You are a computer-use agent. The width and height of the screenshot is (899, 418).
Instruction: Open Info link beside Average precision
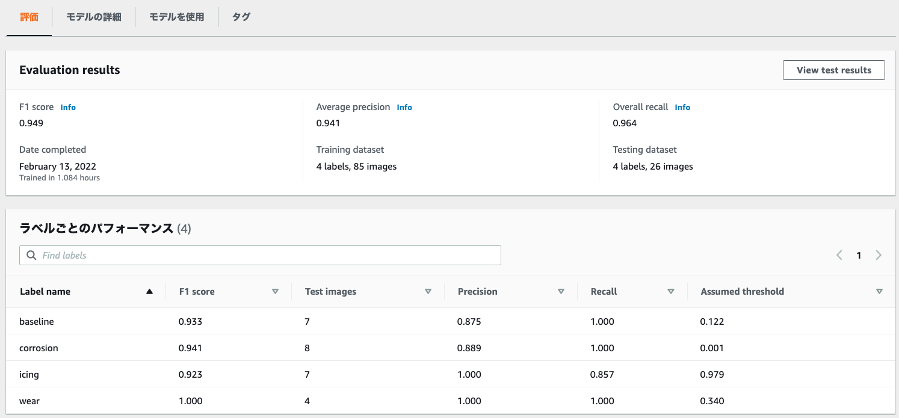[404, 107]
